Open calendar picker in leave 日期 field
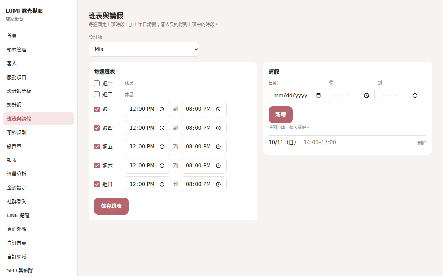The height and width of the screenshot is (276, 443). coord(319,96)
